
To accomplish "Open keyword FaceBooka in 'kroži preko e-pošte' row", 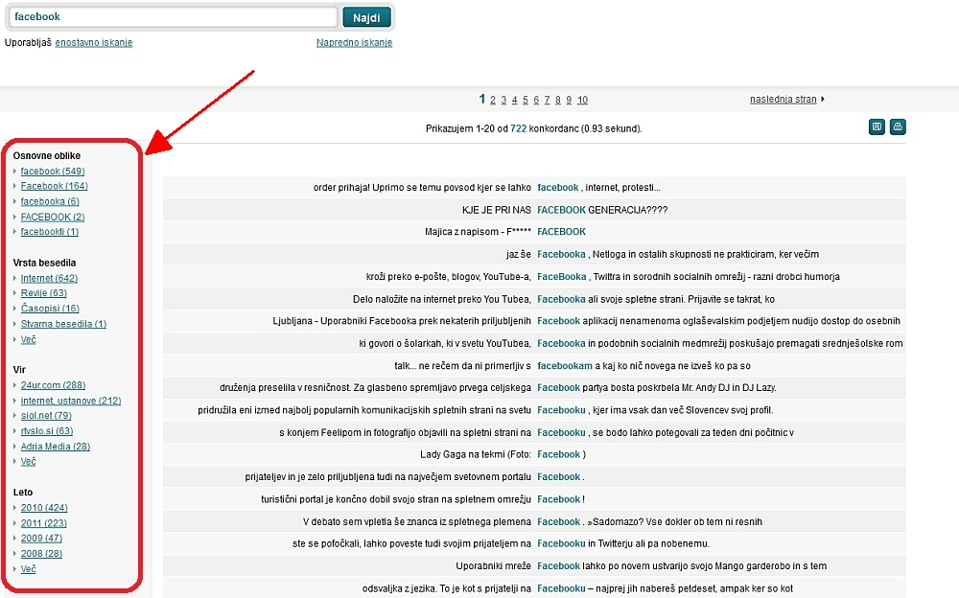I will click(561, 277).
